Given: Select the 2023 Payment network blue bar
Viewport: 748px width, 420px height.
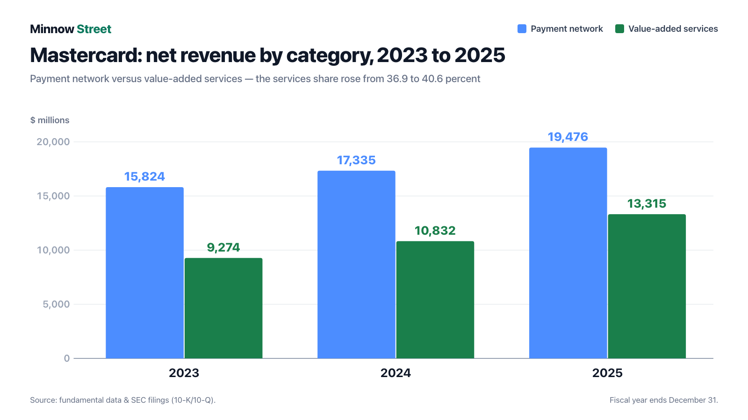Looking at the screenshot, I should [x=145, y=273].
